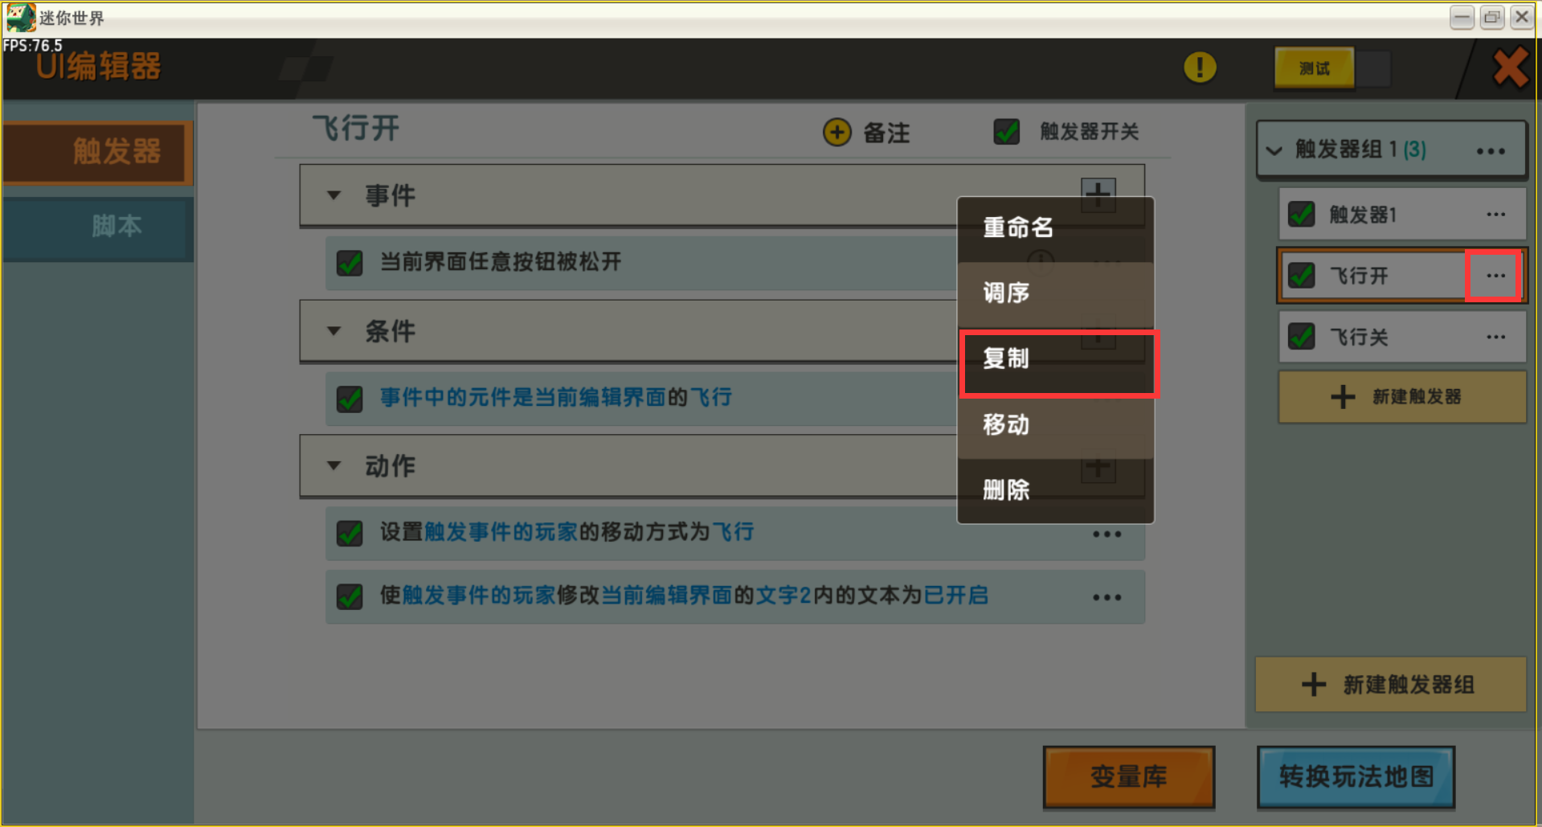The image size is (1542, 827).
Task: Toggle the 触发器开关 checkbox
Action: [1006, 131]
